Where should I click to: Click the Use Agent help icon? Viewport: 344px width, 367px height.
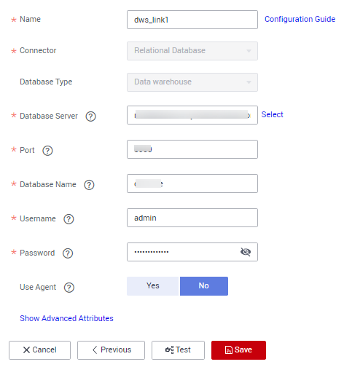tap(69, 288)
